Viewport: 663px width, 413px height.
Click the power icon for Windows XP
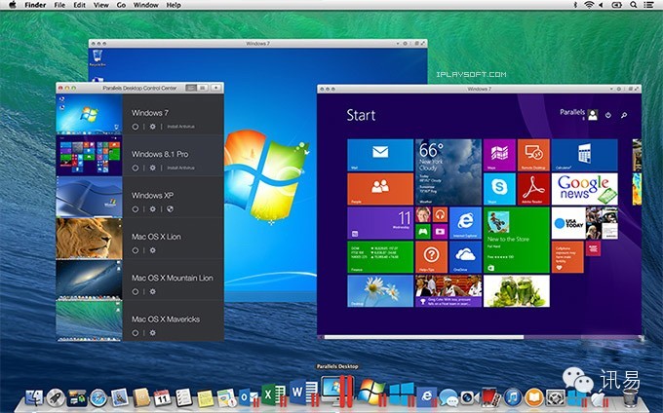point(135,209)
